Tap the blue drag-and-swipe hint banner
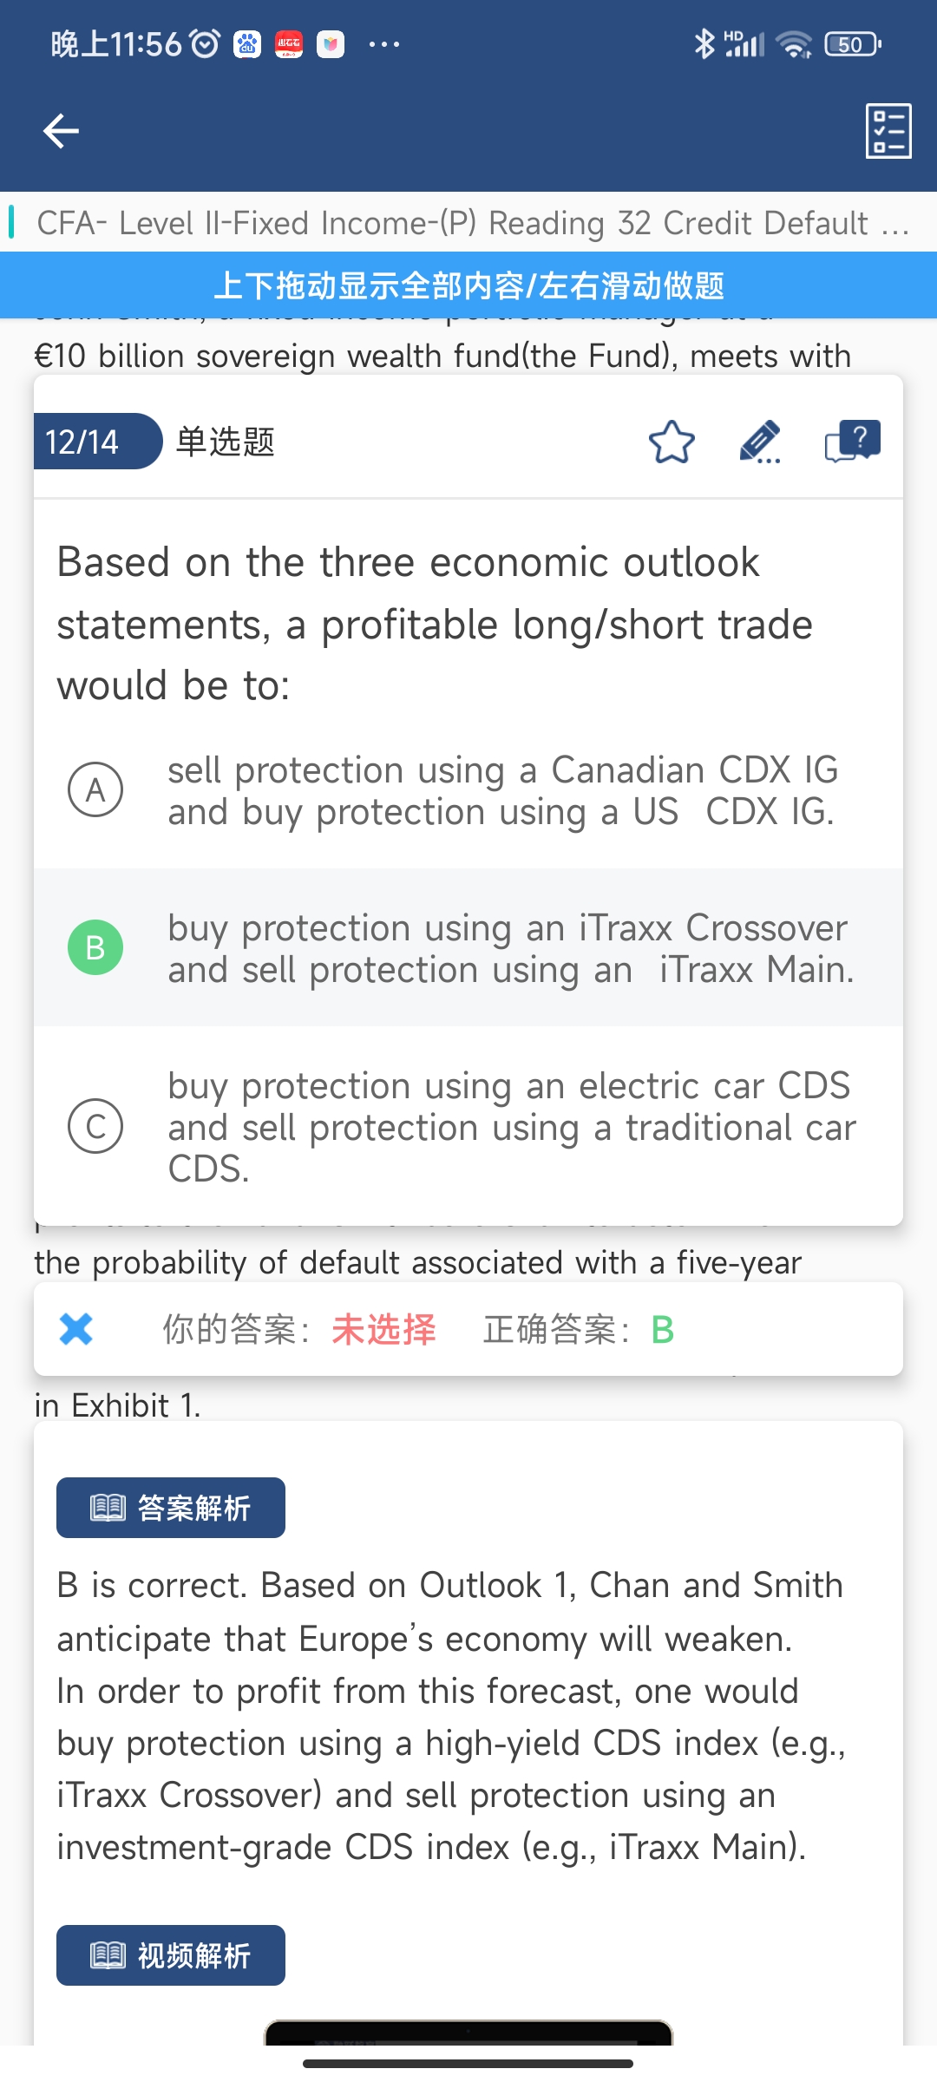This screenshot has height=2082, width=937. (x=468, y=285)
